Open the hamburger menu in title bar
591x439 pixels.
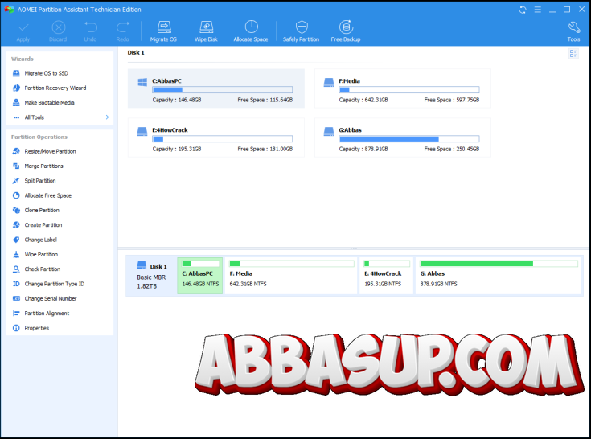point(538,10)
